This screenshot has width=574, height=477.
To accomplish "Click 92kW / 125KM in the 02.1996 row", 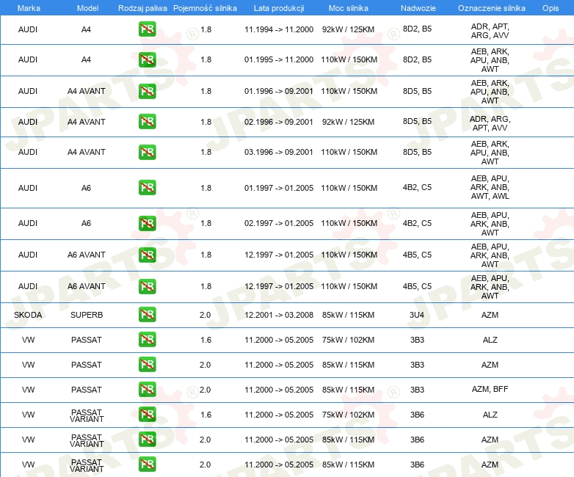I will [x=348, y=122].
